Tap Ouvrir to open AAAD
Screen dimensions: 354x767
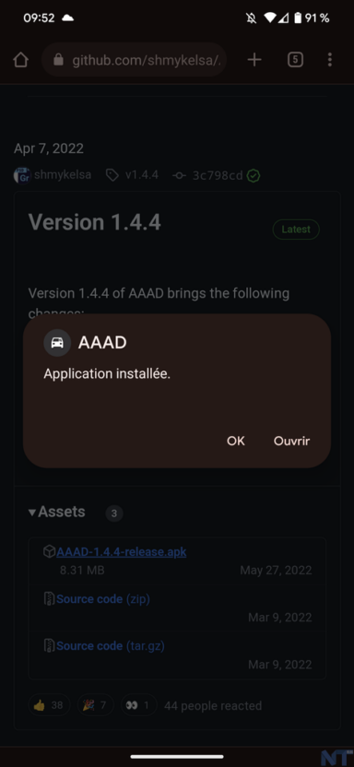click(291, 441)
